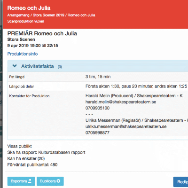Click the ulrika.messerman@shakespeareteatern.se email address
The image size is (188, 188).
pos(126,126)
